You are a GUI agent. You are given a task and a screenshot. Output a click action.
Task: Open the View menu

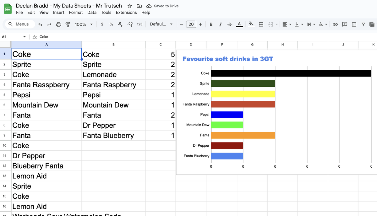pyautogui.click(x=44, y=13)
